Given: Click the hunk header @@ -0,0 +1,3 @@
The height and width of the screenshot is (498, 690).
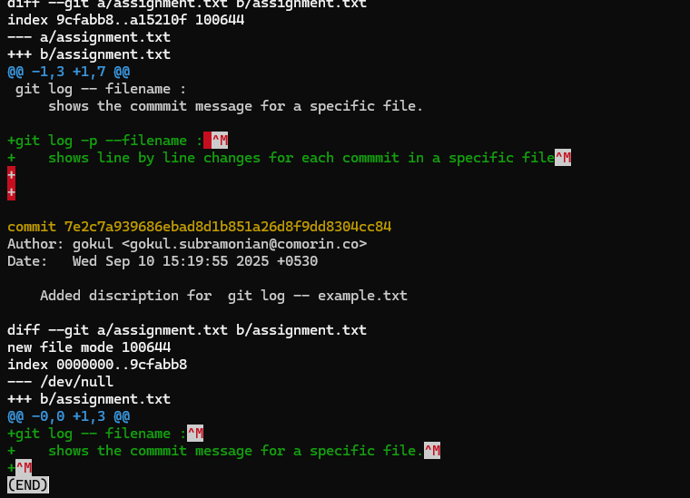Looking at the screenshot, I should click(x=68, y=416).
